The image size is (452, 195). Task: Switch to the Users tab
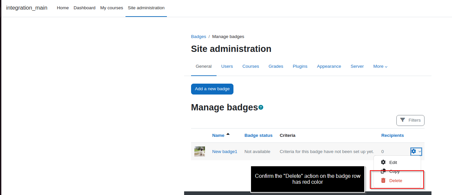tap(227, 66)
